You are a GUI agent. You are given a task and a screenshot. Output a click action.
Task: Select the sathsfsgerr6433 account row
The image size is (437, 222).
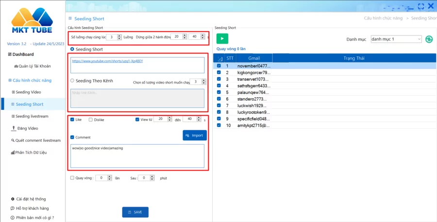click(325, 85)
